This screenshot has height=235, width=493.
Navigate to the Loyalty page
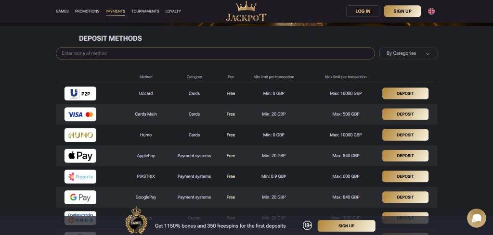[173, 11]
